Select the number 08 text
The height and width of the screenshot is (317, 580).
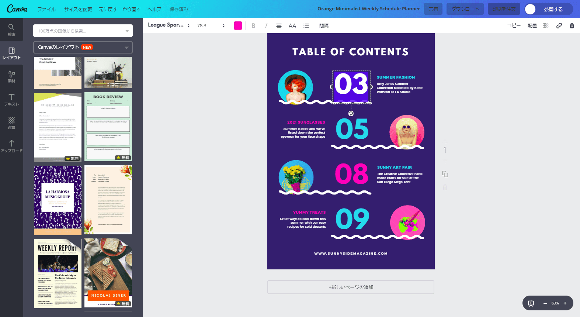click(351, 174)
